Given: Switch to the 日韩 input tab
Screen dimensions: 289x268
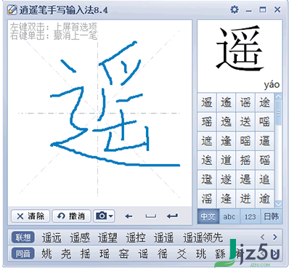Looking at the screenshot, I should click(x=272, y=216).
